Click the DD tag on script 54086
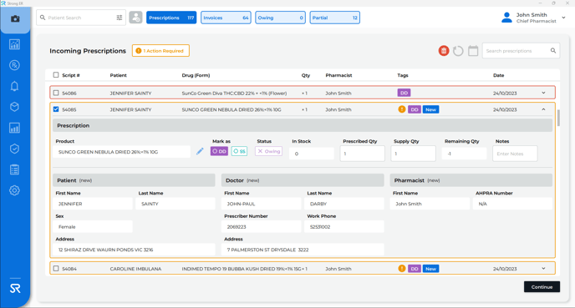This screenshot has width=575, height=308. [405, 93]
